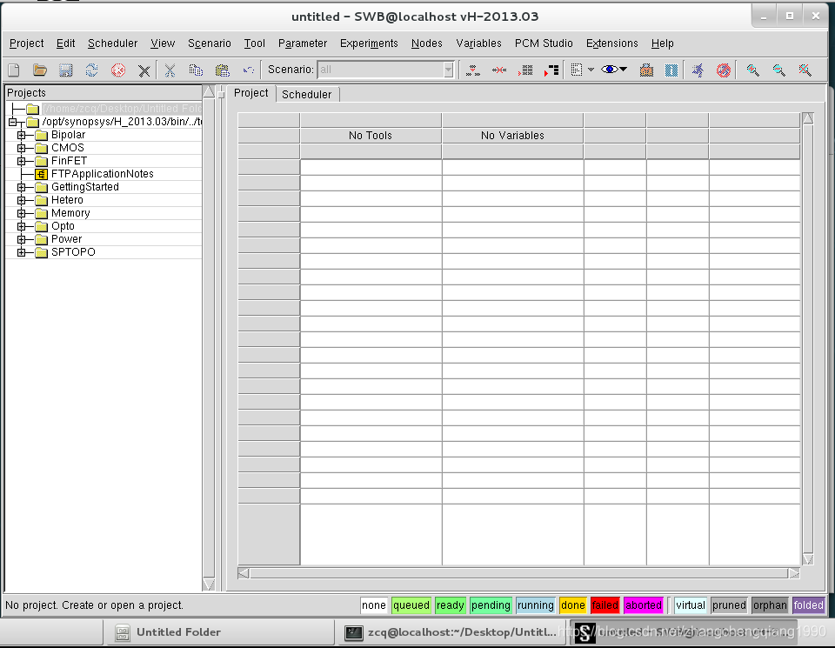The height and width of the screenshot is (648, 835).
Task: Click the red collapse-arrows node icon
Action: 499,70
